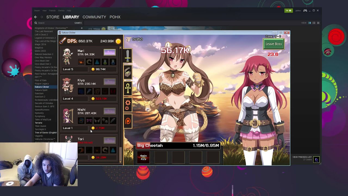This screenshot has height=196, width=348.
Task: Attack the Big Cheetah boss girl
Action: click(x=175, y=93)
